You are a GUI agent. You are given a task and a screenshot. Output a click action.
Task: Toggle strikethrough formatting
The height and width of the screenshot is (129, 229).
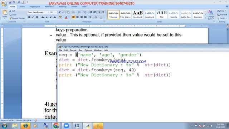click(43, 17)
